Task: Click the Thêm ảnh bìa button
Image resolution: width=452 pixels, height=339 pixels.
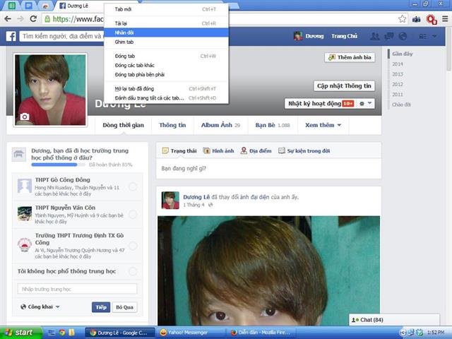Action: coord(350,57)
